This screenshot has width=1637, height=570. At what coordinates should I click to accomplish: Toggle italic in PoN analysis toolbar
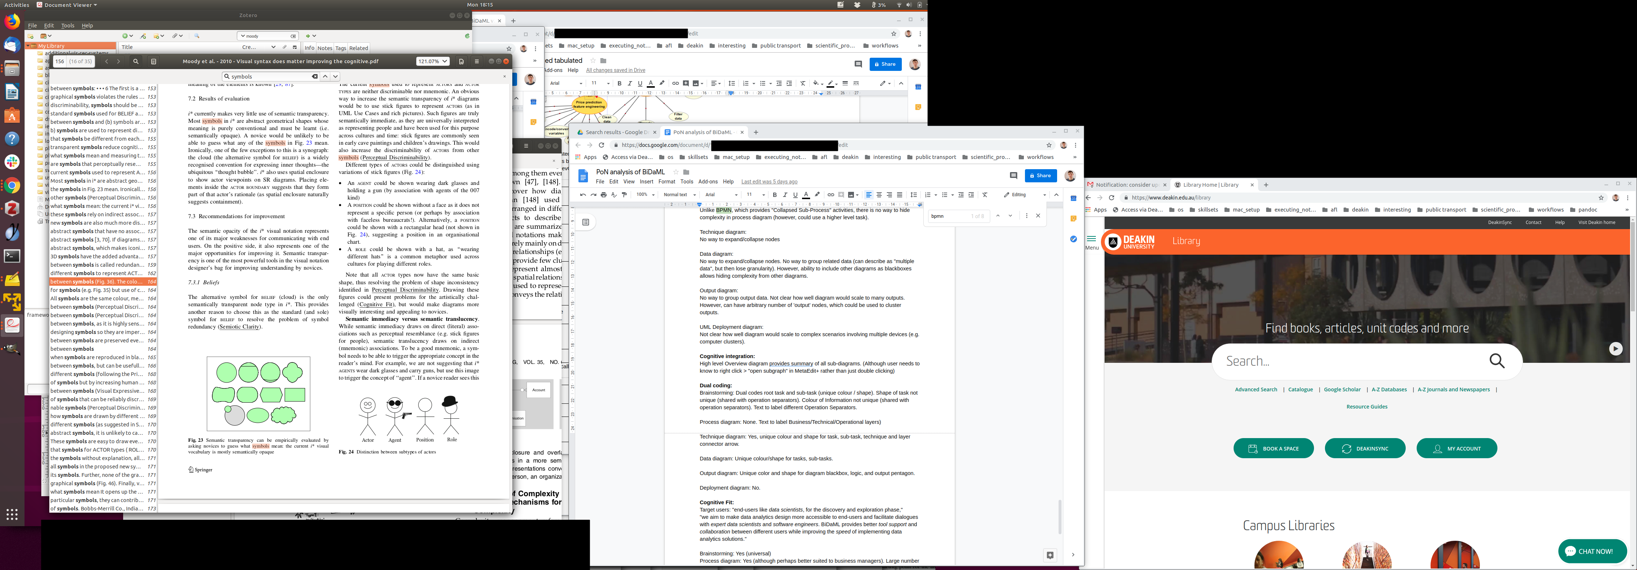click(x=785, y=195)
